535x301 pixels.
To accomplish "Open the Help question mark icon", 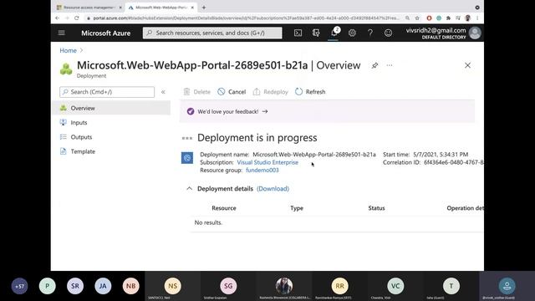I will point(370,33).
